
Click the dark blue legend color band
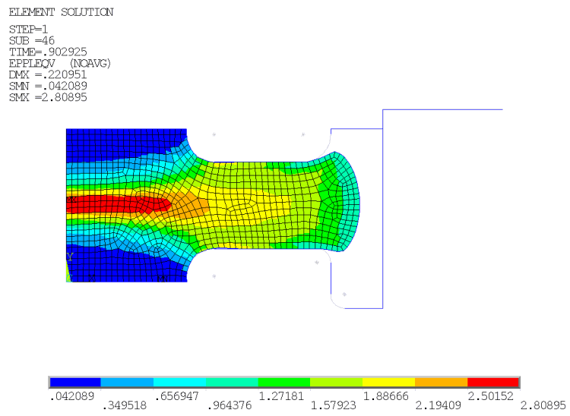tap(75, 383)
